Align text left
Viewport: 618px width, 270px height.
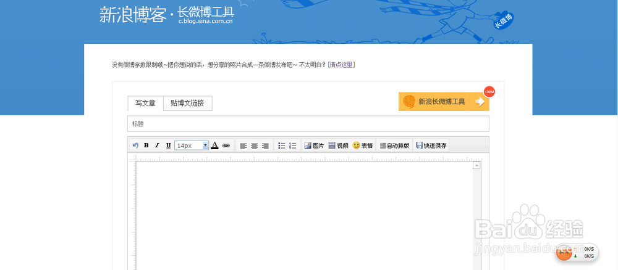point(243,146)
